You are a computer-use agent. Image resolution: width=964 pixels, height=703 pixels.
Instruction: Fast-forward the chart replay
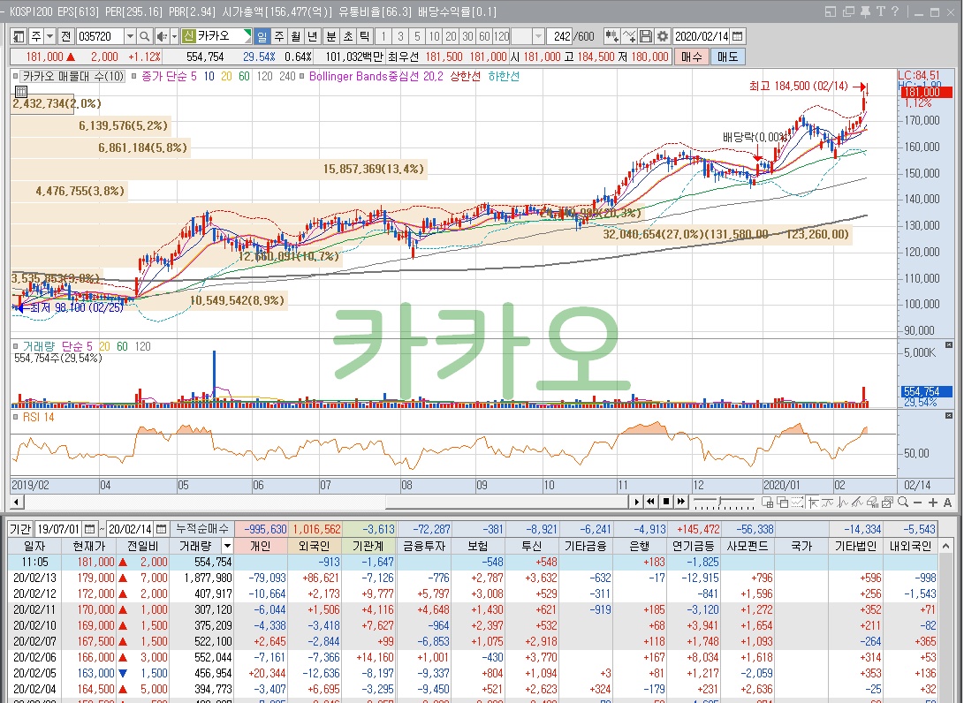680,502
